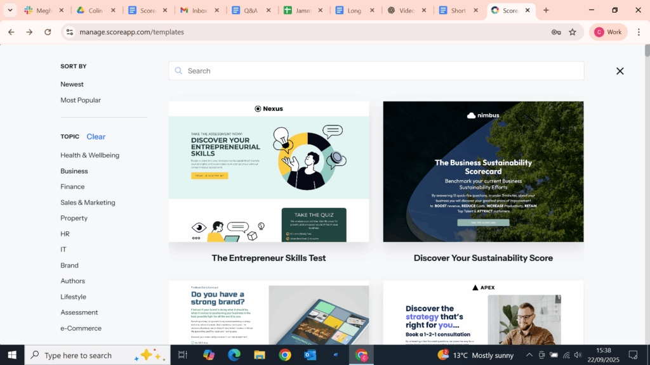Close the templates overlay with the X icon
The width and height of the screenshot is (650, 365).
pos(620,71)
